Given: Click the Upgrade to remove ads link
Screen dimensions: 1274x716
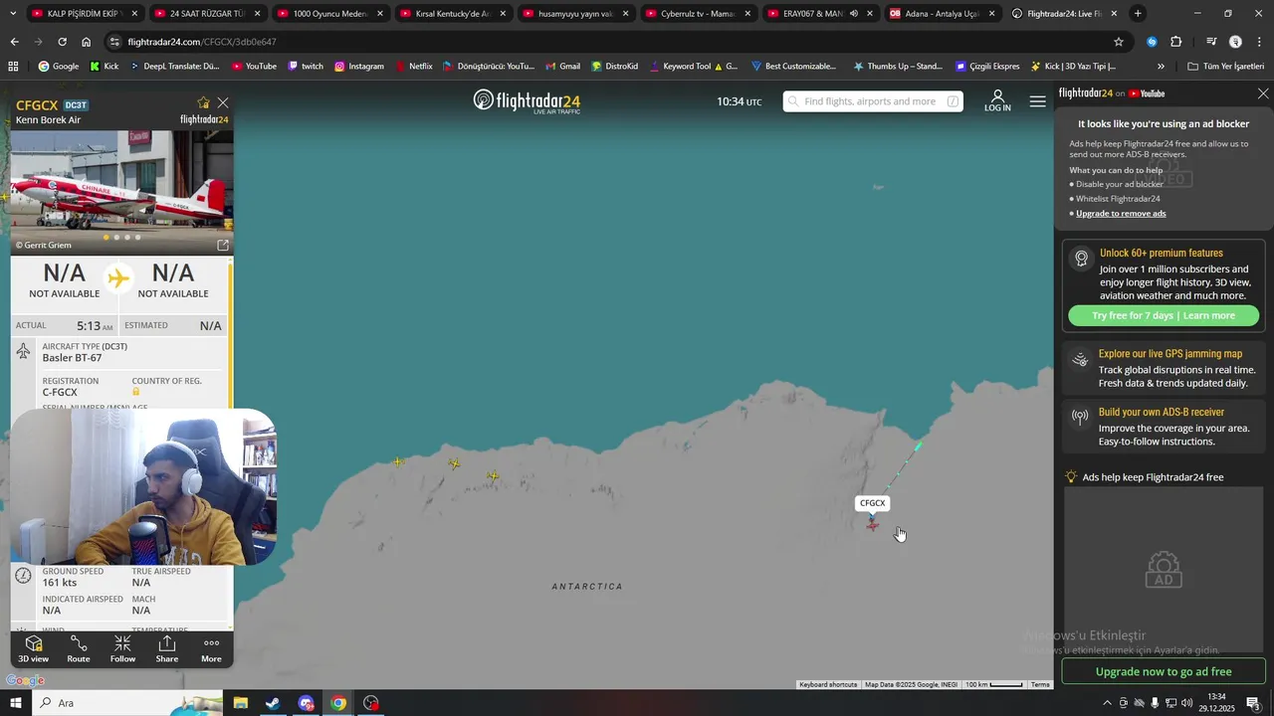Looking at the screenshot, I should (1121, 214).
